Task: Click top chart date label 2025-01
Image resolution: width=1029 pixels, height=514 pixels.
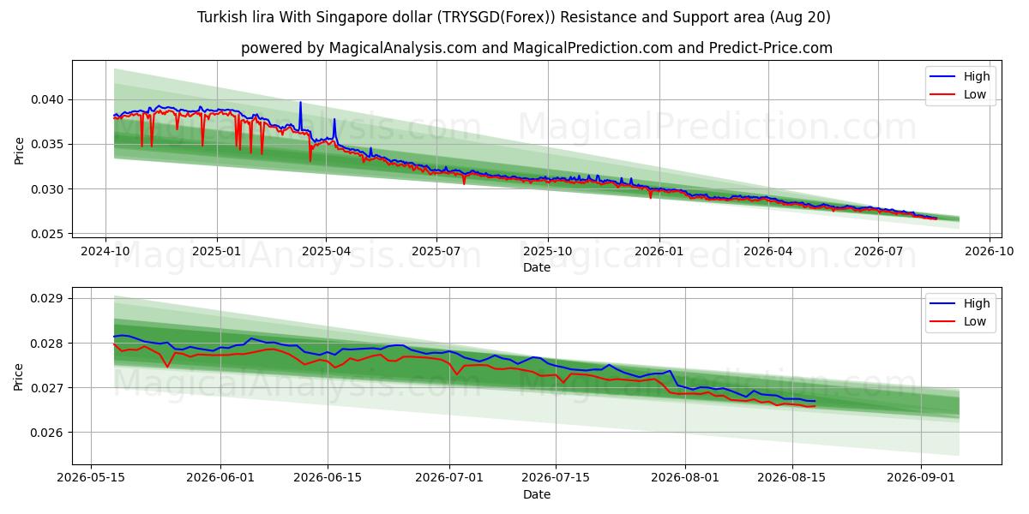Action: 216,252
